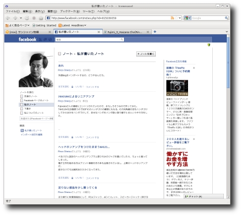242x216 pixels.
Task: Open the 履歴(S) menu
Action: coord(52,11)
